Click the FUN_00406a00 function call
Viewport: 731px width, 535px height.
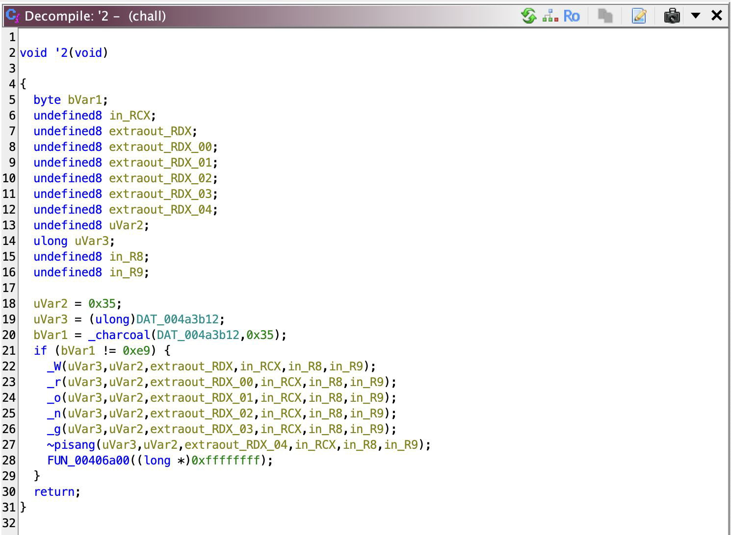click(88, 461)
